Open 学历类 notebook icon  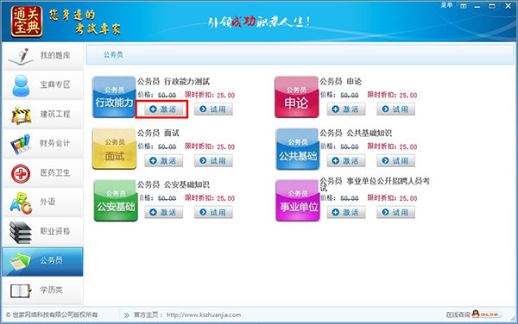tap(21, 290)
